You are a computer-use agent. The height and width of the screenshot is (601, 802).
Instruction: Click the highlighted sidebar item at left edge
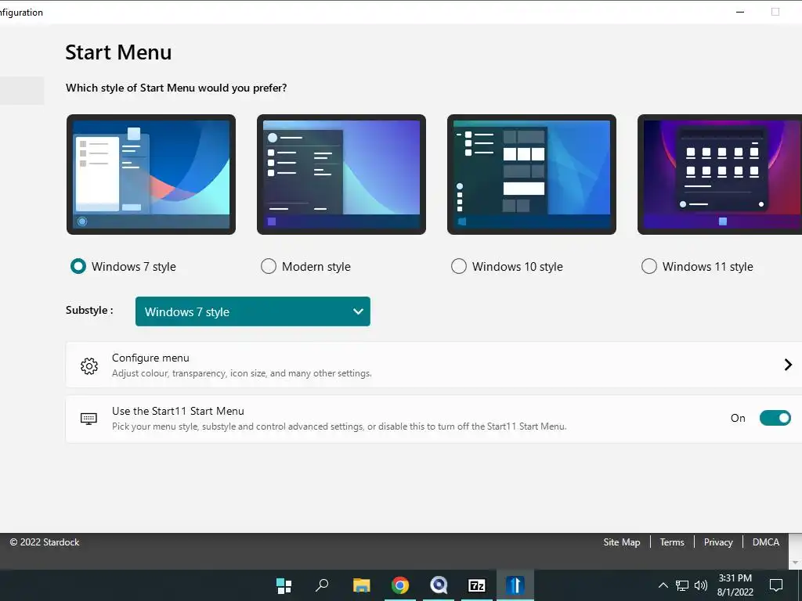click(22, 91)
